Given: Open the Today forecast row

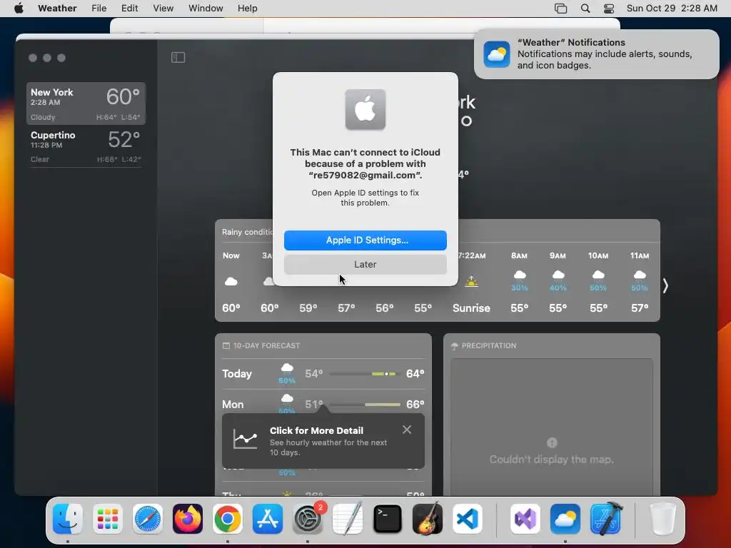Looking at the screenshot, I should coord(323,374).
